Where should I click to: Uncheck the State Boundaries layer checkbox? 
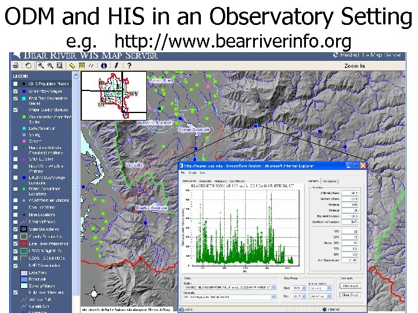pyautogui.click(x=16, y=229)
